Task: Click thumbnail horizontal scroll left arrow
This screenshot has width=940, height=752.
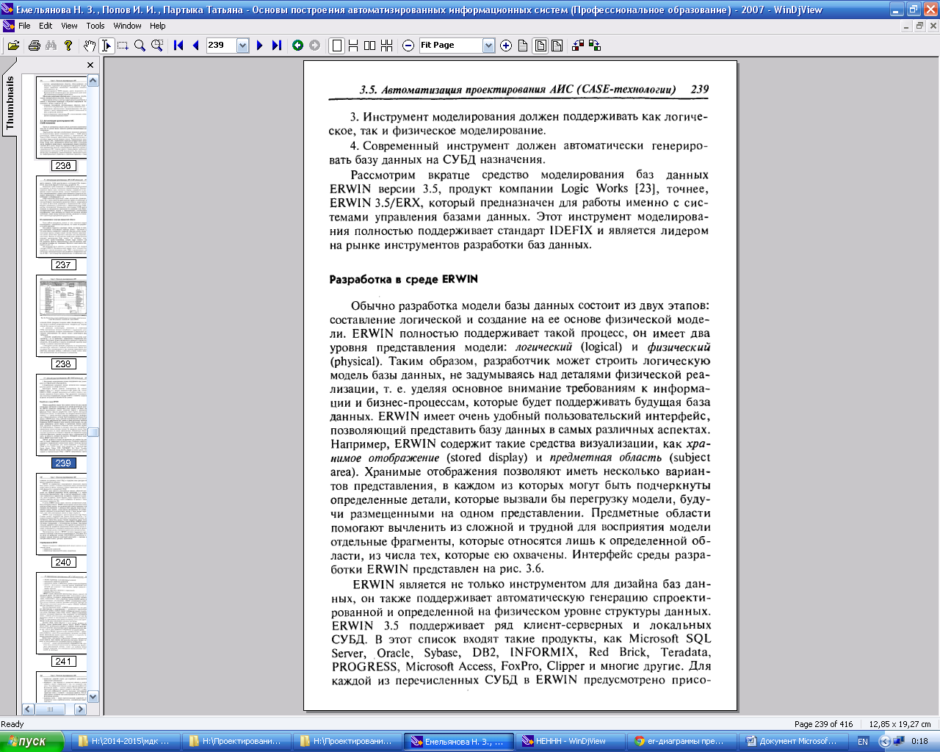Action: tap(28, 709)
